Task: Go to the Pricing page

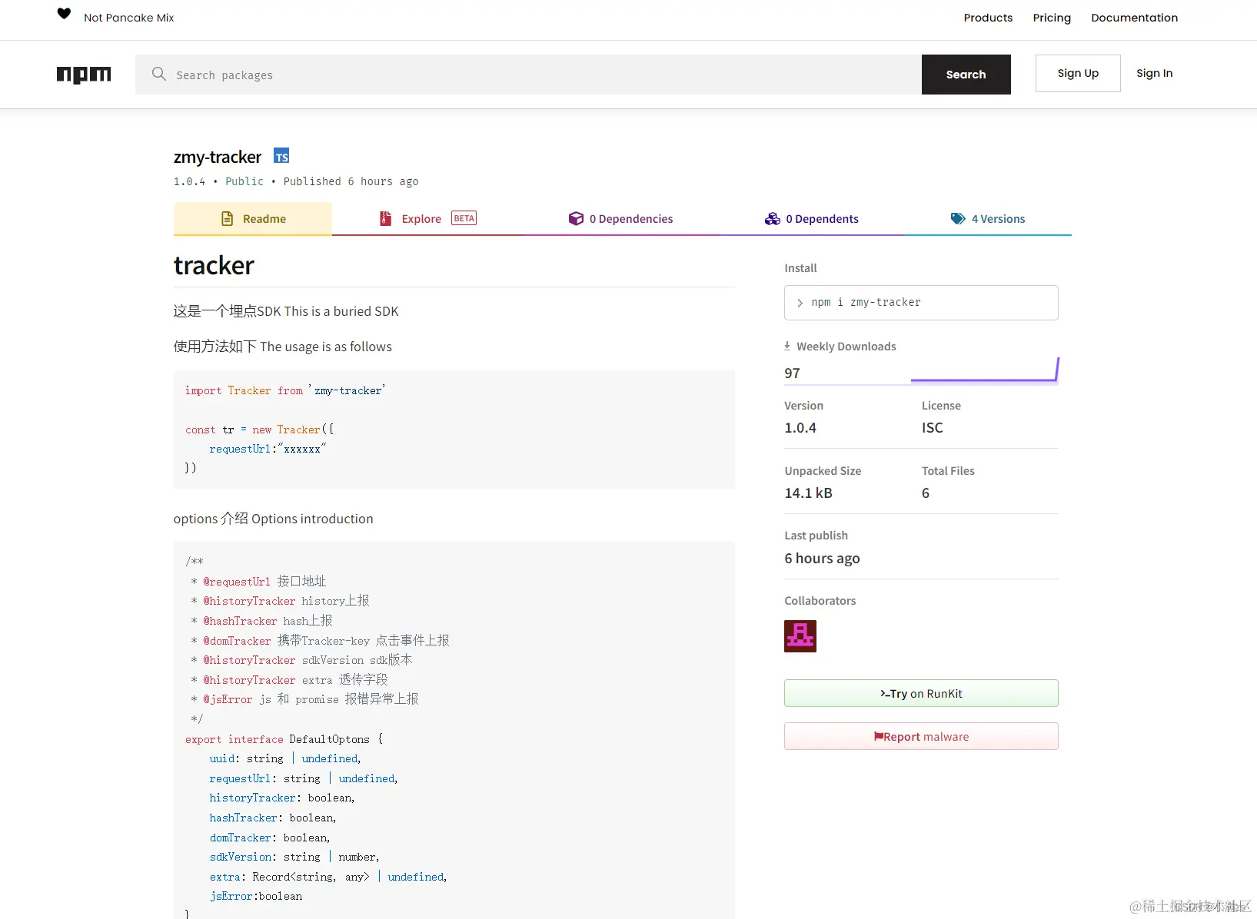Action: coord(1052,18)
